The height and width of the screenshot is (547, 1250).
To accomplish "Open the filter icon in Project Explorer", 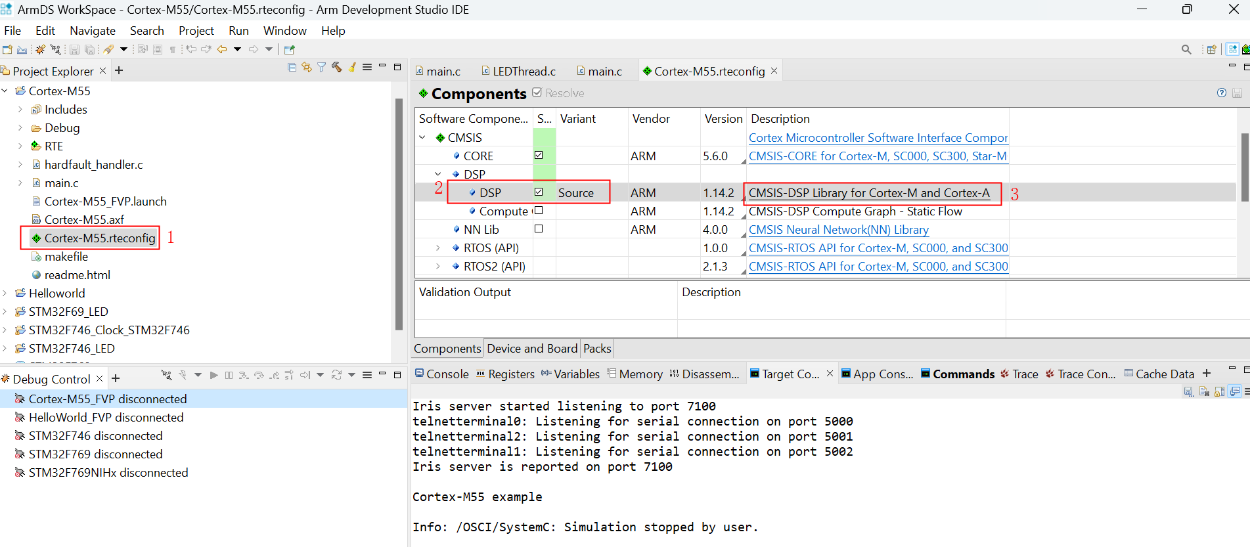I will 321,68.
